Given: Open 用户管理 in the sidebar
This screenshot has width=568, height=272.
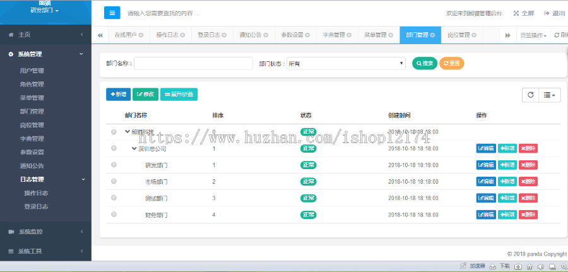Looking at the screenshot, I should (x=32, y=71).
